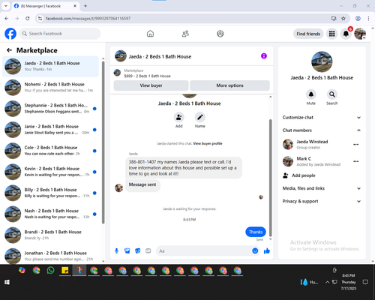This screenshot has width=375, height=300.
Task: Open the Facebook menu grid icon
Action: 331,34
